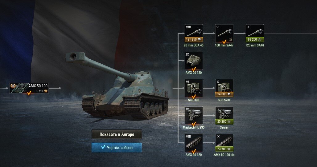The width and height of the screenshot is (317, 167).
Task: Toggle the Чертёж собран blueprint button
Action: pos(117,147)
